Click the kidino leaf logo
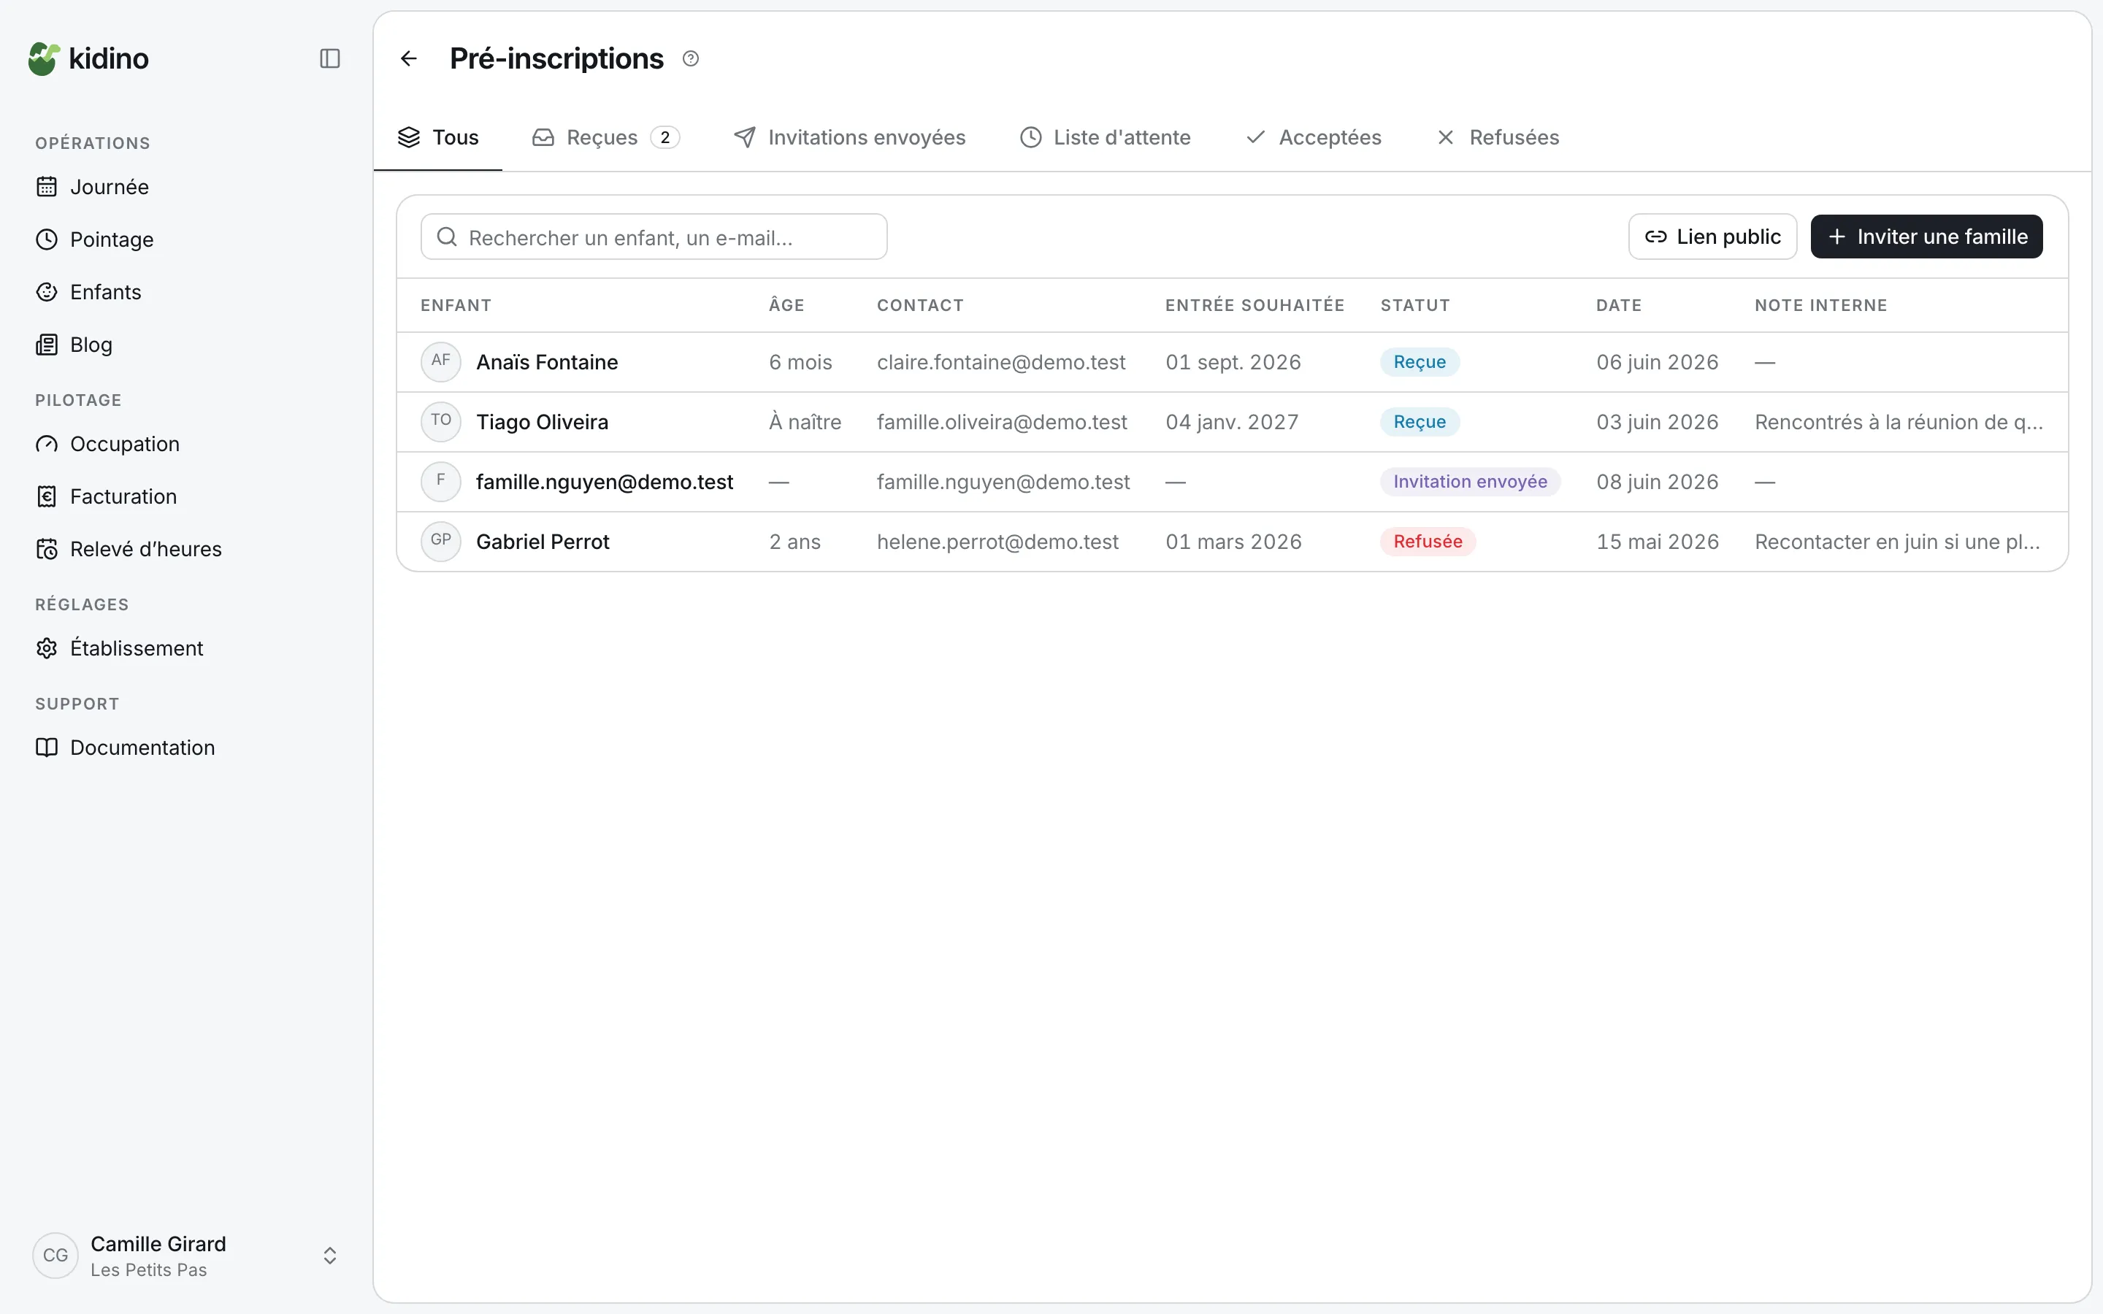Viewport: 2103px width, 1314px height. click(44, 59)
